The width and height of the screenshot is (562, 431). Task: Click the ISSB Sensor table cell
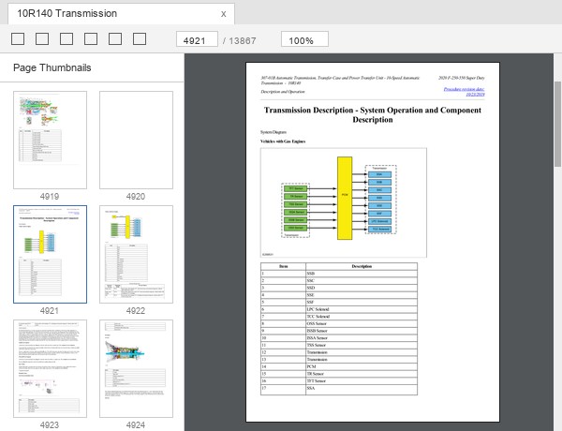pyautogui.click(x=362, y=331)
